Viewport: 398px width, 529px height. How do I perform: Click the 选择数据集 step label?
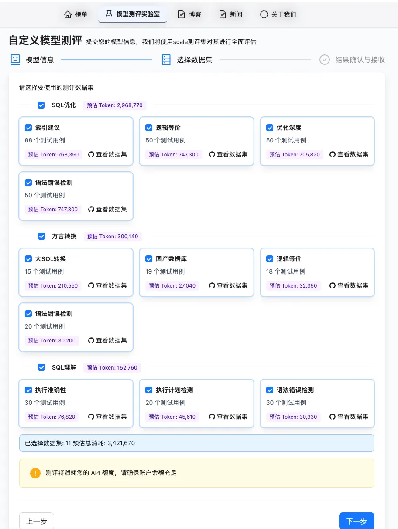pos(195,60)
